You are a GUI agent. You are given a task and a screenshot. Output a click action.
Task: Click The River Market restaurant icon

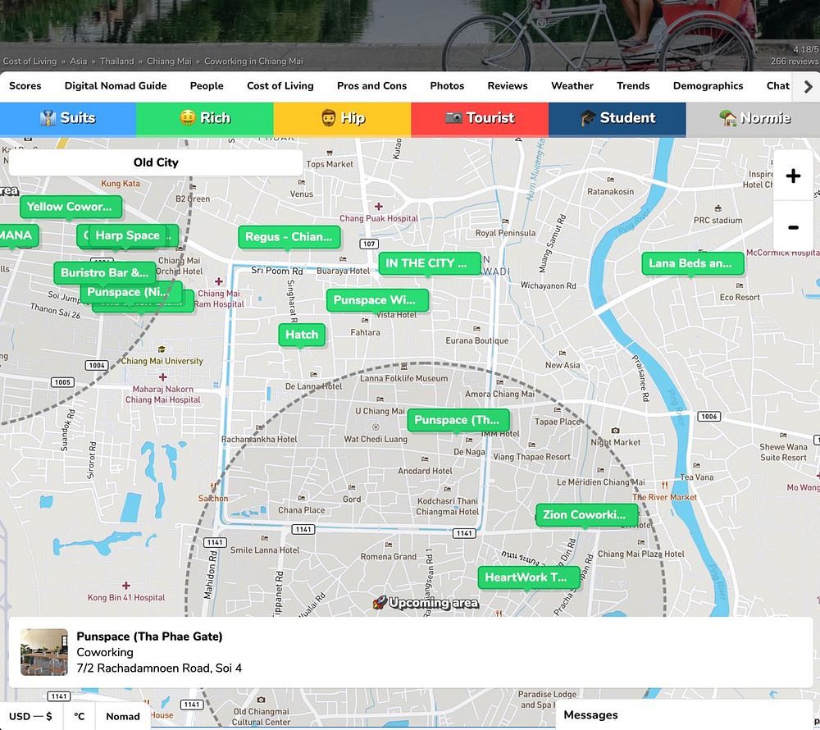point(664,486)
